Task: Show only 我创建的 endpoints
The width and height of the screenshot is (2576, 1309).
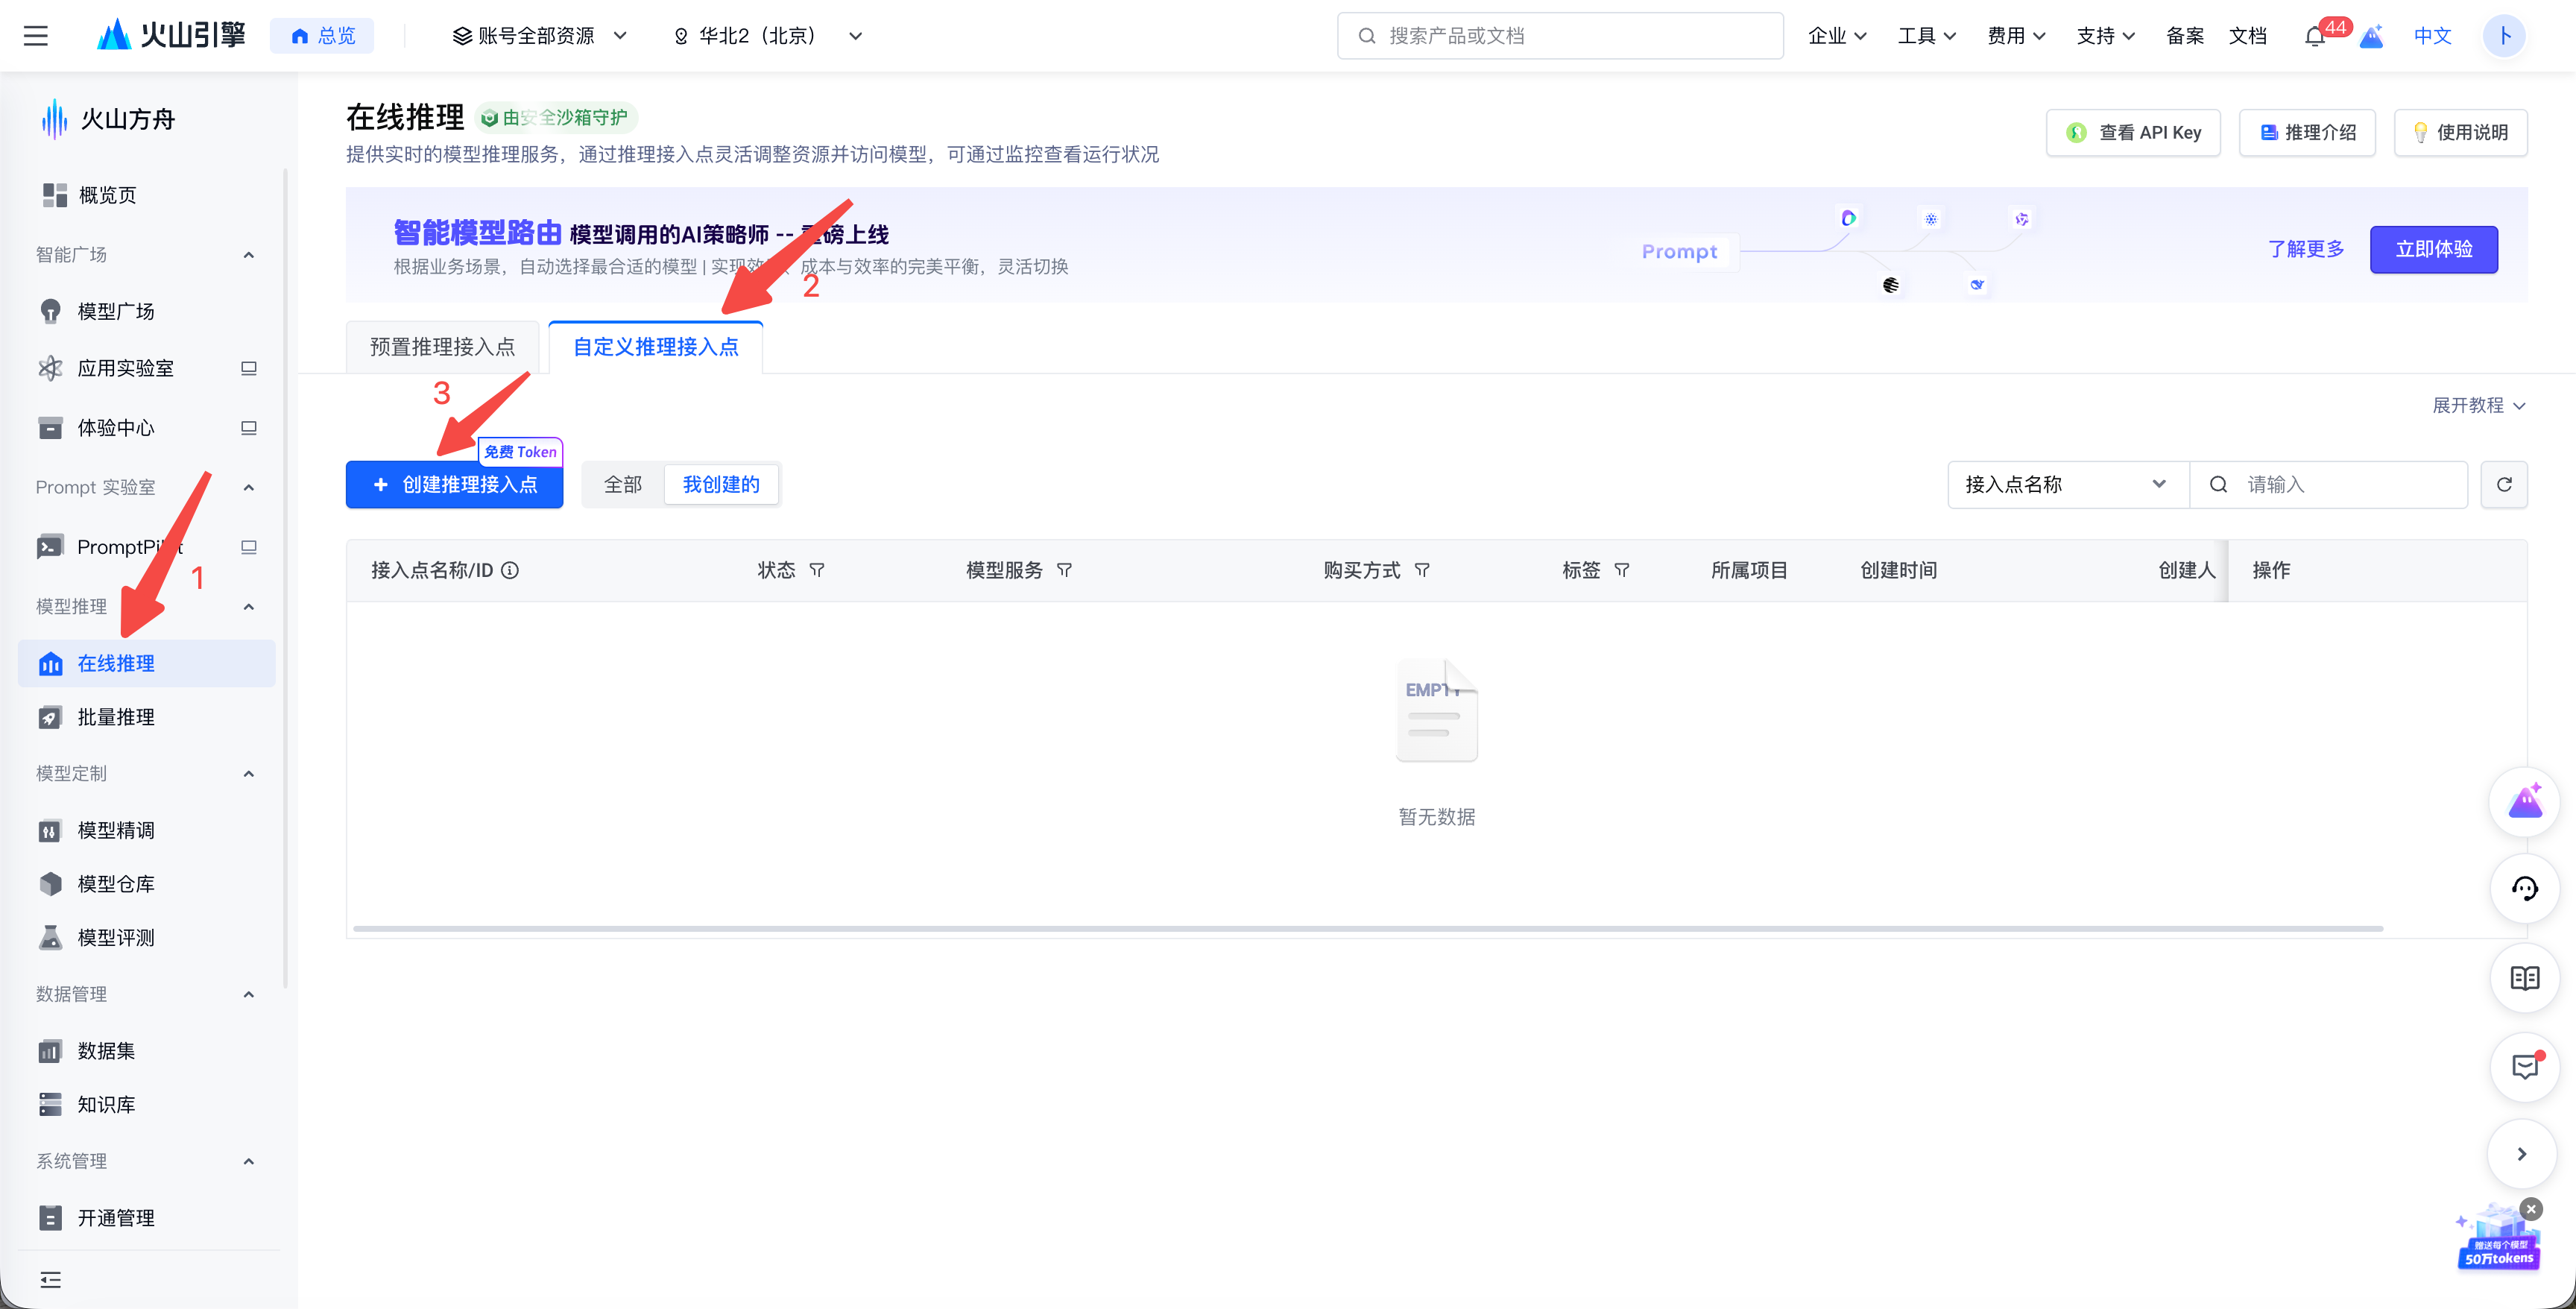Action: (721, 485)
